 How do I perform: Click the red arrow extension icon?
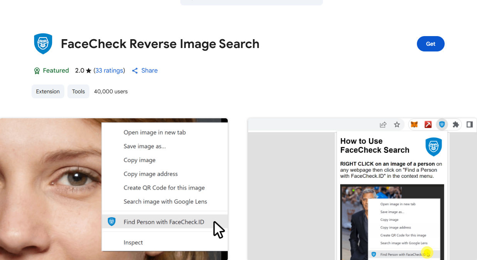(428, 124)
